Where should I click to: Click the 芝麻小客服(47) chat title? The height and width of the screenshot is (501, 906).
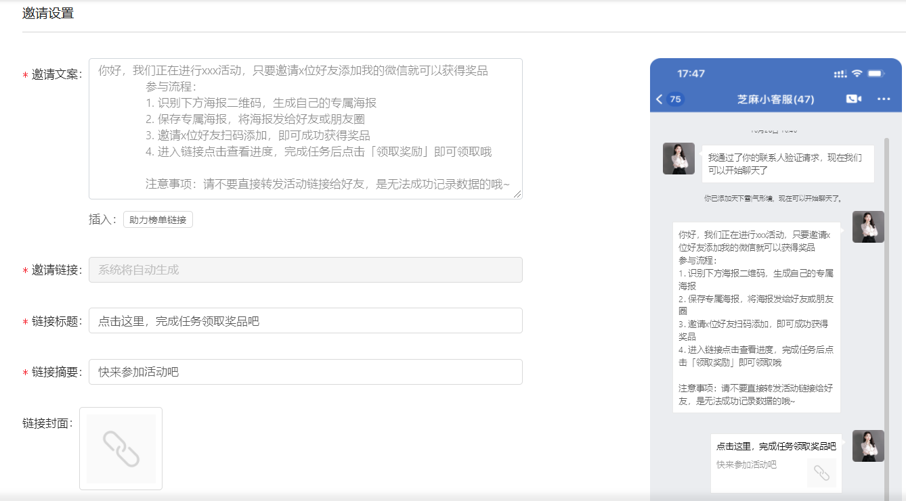[x=775, y=99]
